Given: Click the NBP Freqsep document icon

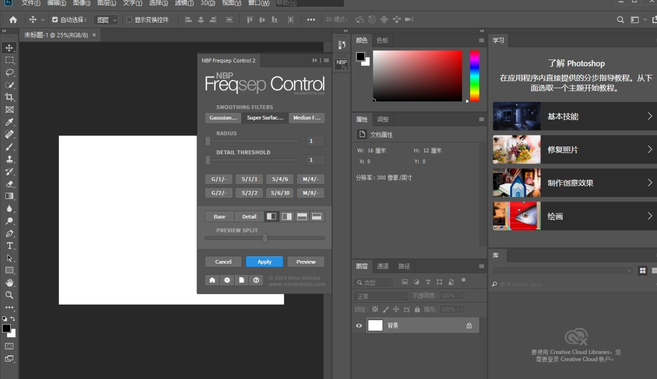Looking at the screenshot, I should 241,280.
